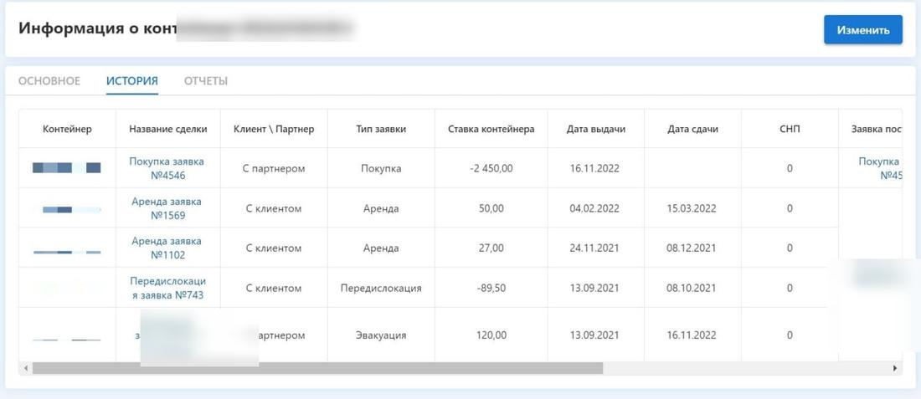Click the СНП value 0 in Эвакуация row
Screen dimensions: 921x399
pyautogui.click(x=790, y=335)
